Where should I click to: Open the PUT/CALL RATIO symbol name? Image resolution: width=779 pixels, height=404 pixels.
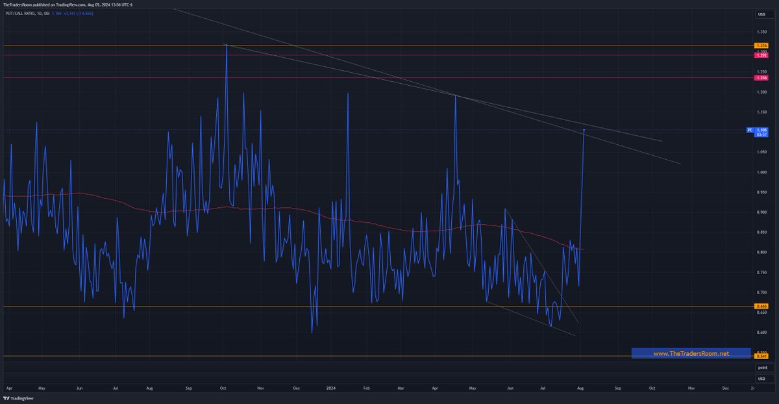21,12
